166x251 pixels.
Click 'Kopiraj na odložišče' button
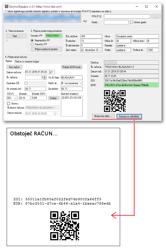click(129, 116)
